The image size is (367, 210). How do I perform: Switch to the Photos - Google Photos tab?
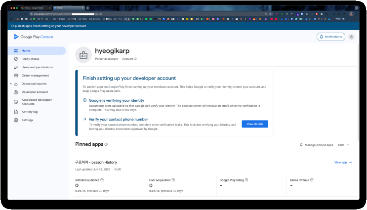[x=36, y=8]
